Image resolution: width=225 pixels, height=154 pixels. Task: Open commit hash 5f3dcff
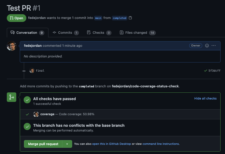[214, 70]
